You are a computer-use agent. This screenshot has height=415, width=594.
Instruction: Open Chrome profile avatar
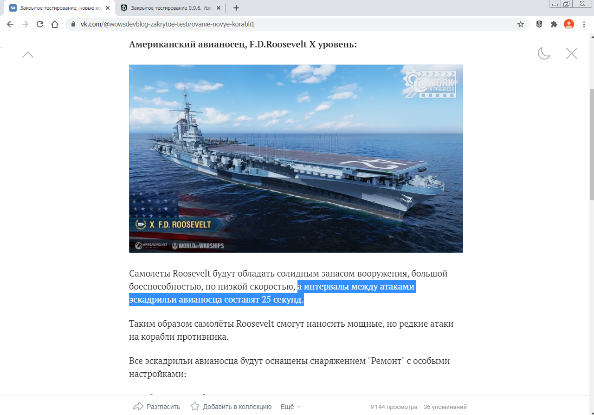pyautogui.click(x=569, y=24)
